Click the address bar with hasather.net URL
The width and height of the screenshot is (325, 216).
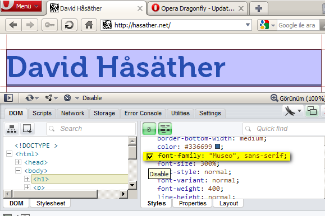pos(176,25)
